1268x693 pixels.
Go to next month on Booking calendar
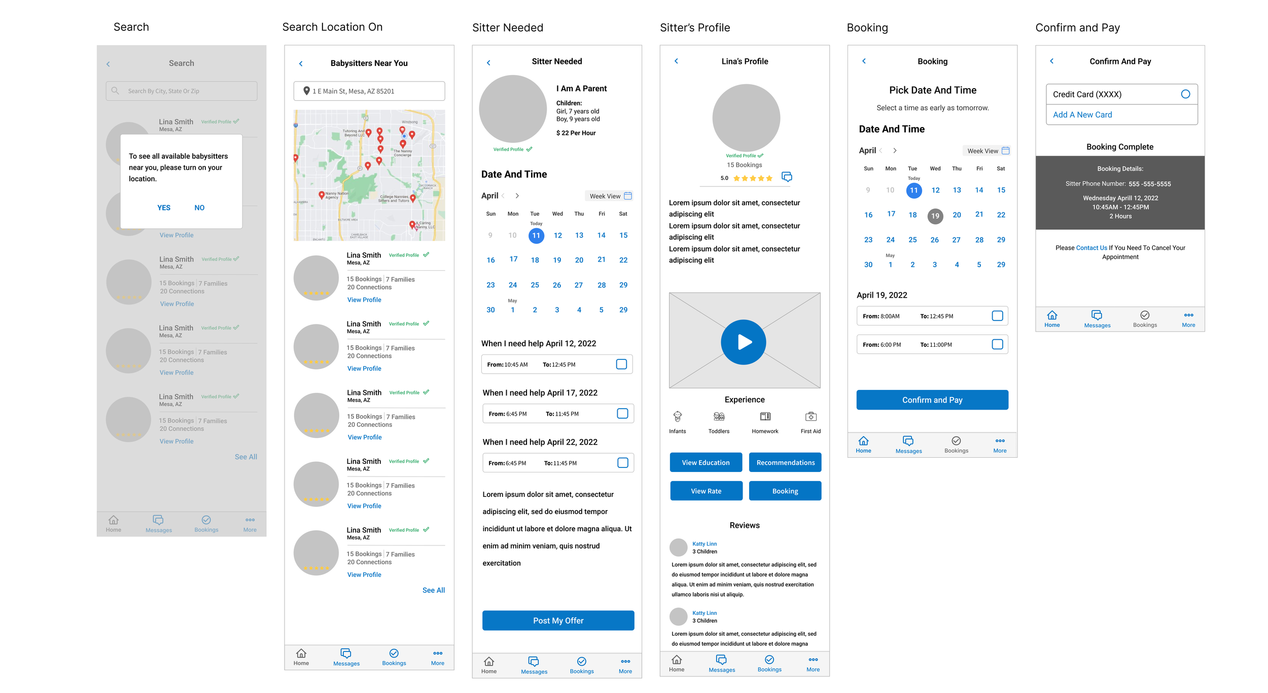895,151
